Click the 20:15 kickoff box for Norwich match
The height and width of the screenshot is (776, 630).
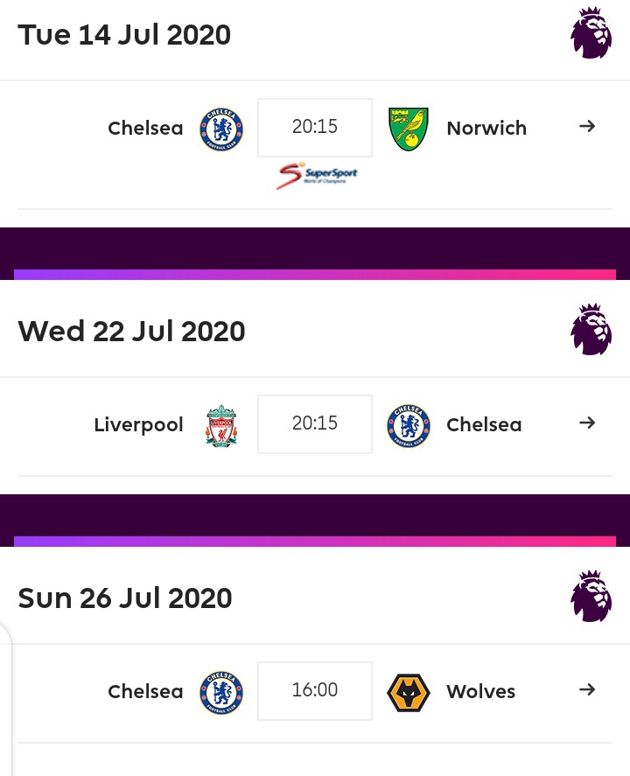315,128
